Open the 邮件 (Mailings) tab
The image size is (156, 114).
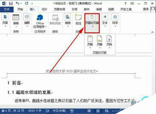[x=87, y=9]
